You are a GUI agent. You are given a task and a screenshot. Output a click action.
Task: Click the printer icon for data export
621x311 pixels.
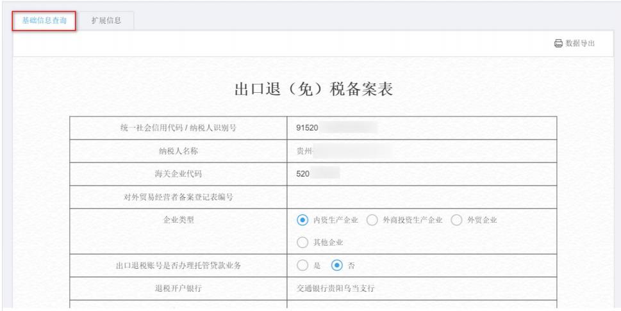click(558, 44)
